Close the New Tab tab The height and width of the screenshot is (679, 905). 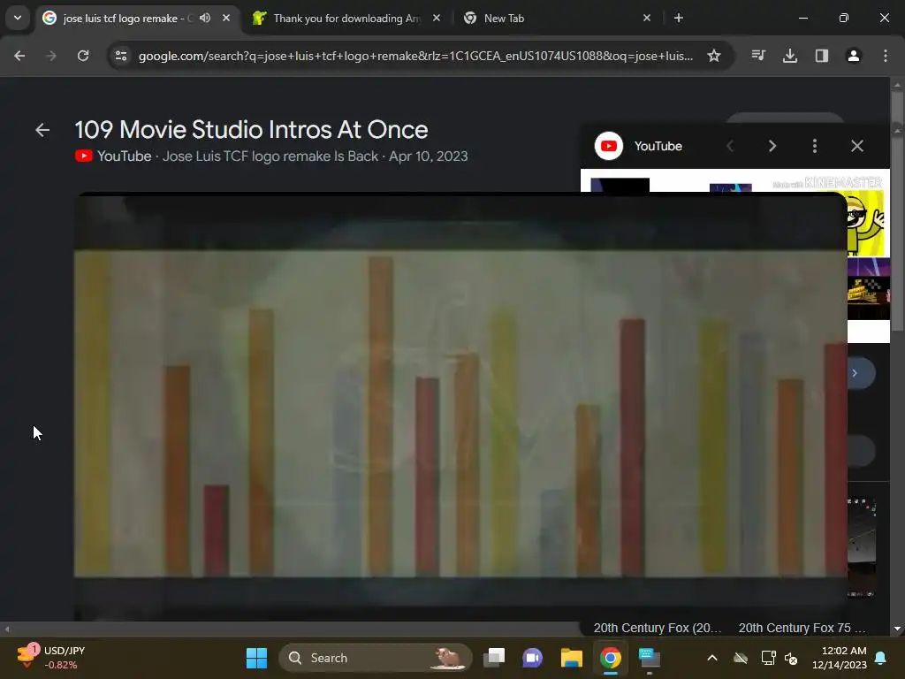pyautogui.click(x=646, y=18)
